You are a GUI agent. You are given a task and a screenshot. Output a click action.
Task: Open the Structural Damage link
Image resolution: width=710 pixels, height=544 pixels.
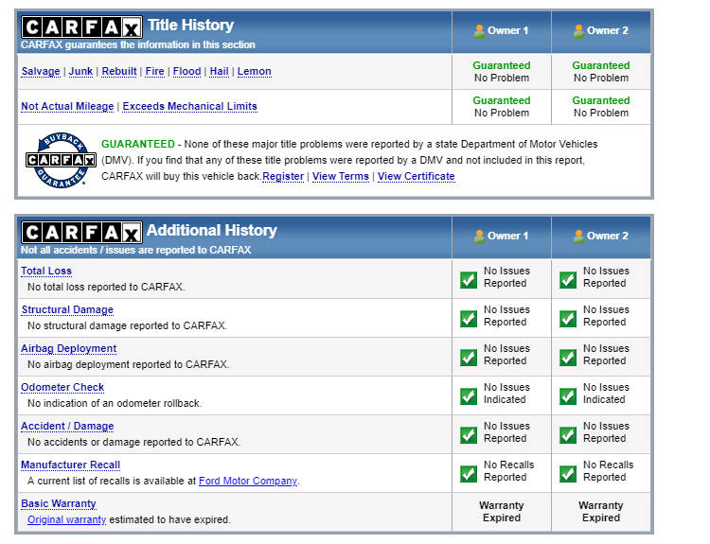point(67,310)
